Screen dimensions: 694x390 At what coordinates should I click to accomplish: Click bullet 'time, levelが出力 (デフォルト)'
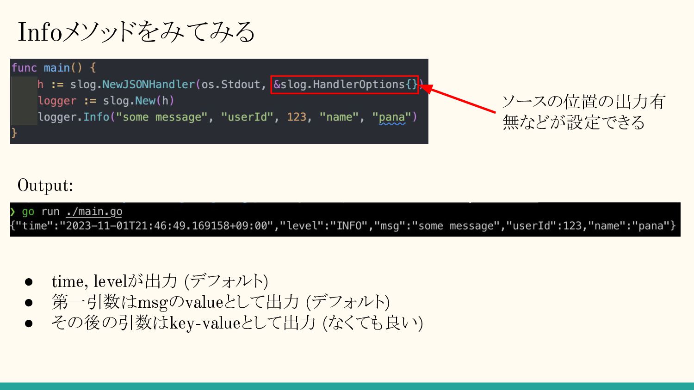tap(160, 281)
